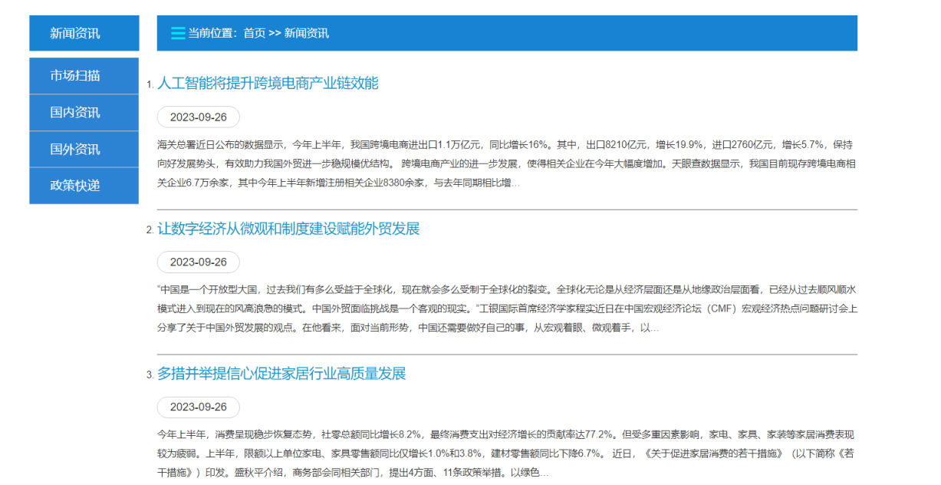Viewport: 941px width, 485px height.
Task: Open article 多措并举提信心促进家居行业高质量发展
Action: point(281,374)
